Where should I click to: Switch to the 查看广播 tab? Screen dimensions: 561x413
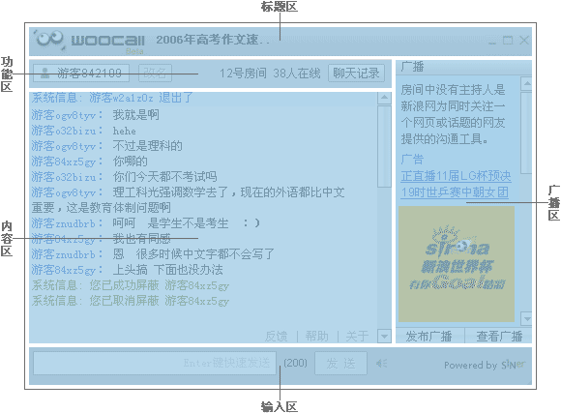(x=499, y=336)
